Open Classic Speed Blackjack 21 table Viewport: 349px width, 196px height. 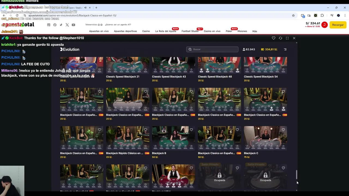[128, 65]
